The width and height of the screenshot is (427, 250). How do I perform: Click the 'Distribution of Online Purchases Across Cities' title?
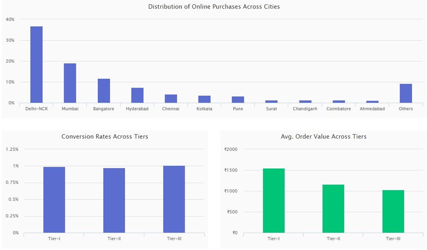[214, 7]
